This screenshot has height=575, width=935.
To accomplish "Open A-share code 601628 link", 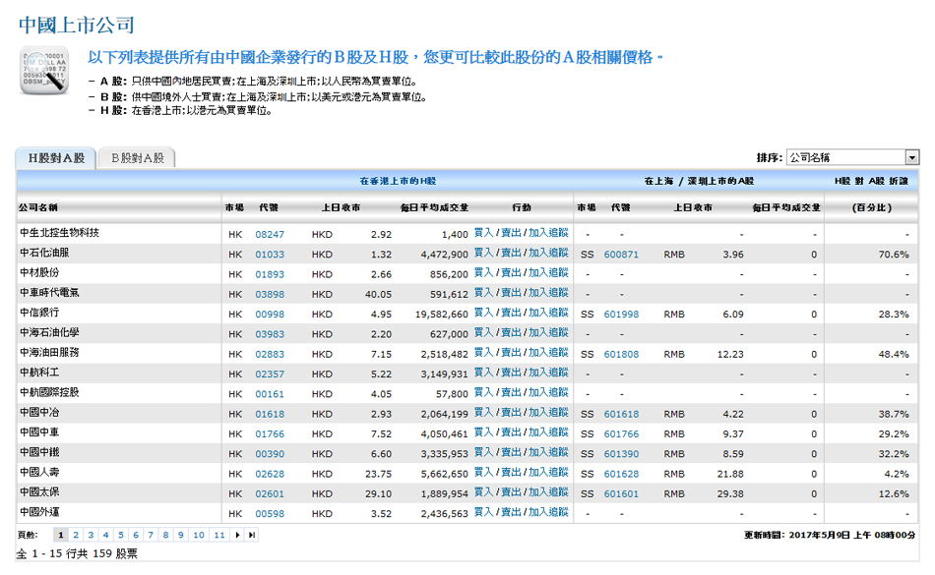I will pos(621,474).
